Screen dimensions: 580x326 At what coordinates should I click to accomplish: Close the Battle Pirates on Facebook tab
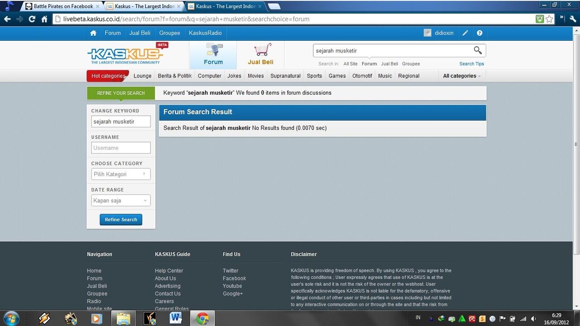97,6
